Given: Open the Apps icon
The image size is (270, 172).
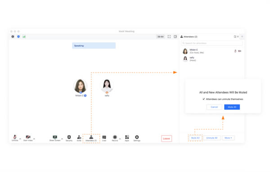Looking at the screenshot, I should tap(127, 138).
